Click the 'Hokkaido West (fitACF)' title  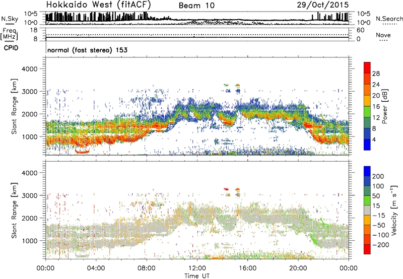click(98, 5)
